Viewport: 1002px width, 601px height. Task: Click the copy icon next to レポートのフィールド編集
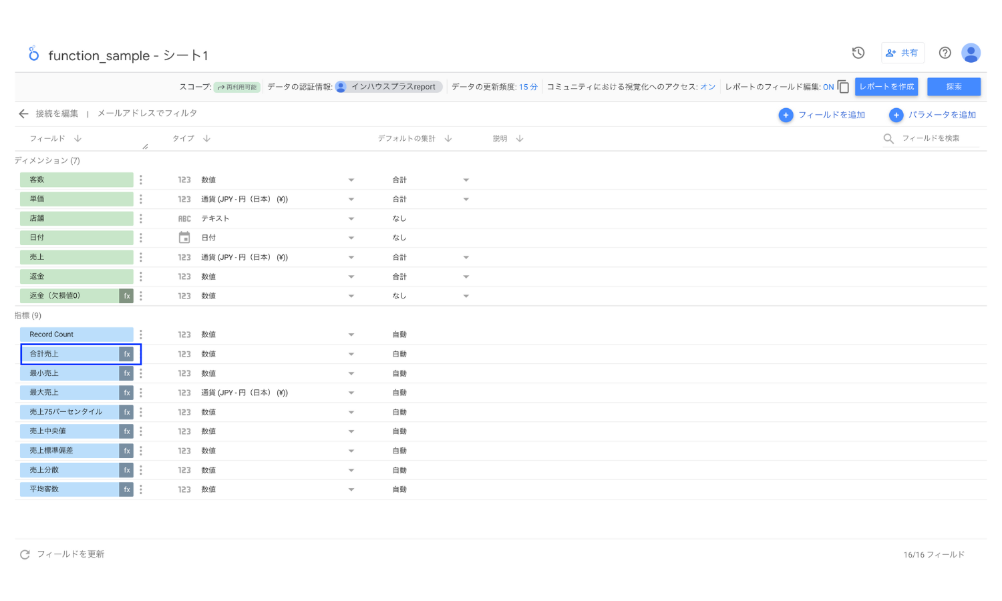coord(843,87)
